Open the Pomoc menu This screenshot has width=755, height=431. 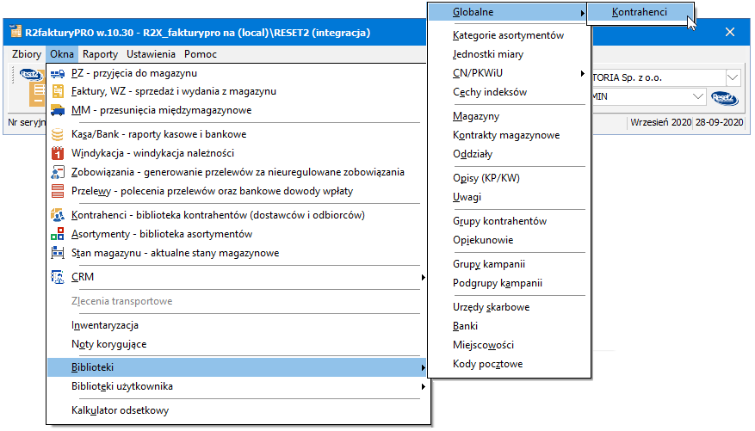pyautogui.click(x=201, y=54)
